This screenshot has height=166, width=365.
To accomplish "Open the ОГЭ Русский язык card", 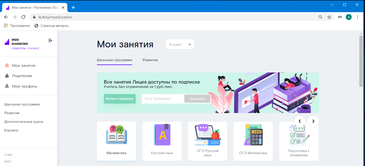I will 208,141.
